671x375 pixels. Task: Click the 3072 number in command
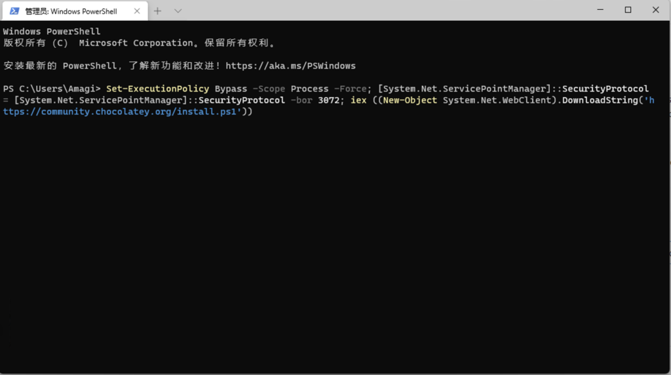pyautogui.click(x=329, y=100)
